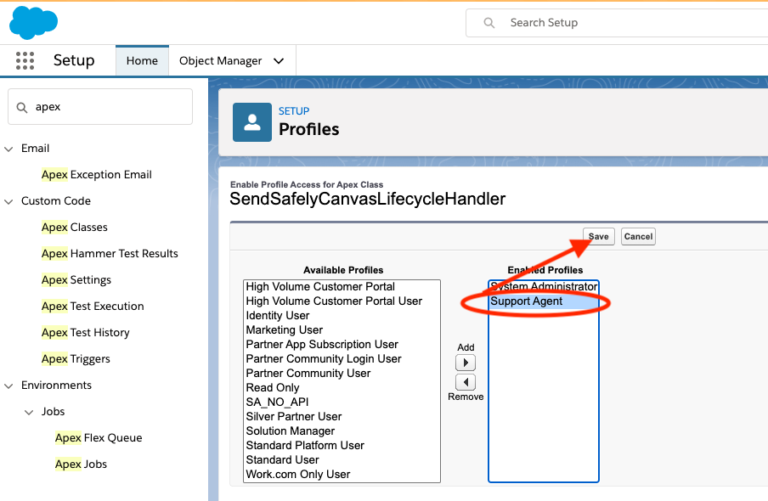Click the Quick Find box containing apex
This screenshot has width=768, height=501.
coord(100,107)
